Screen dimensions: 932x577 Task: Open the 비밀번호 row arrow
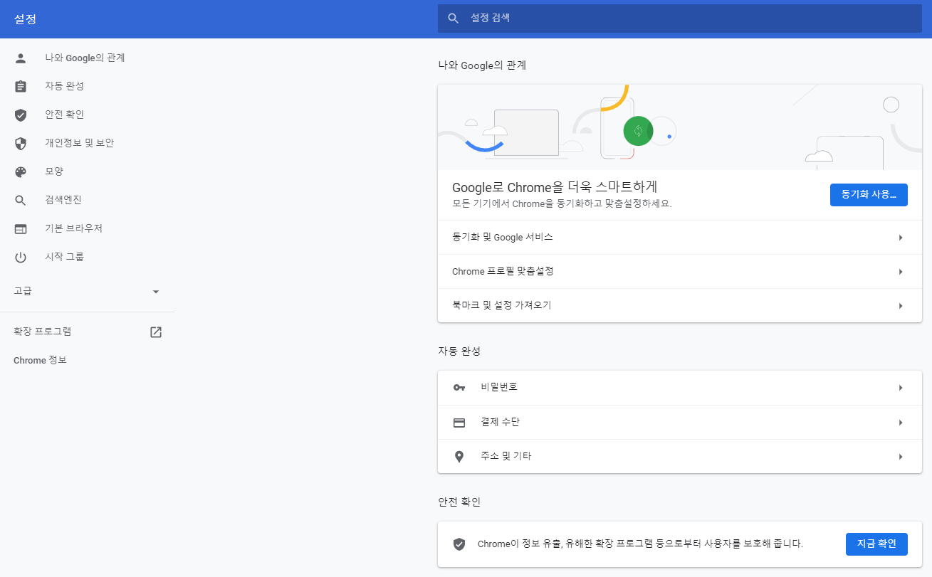901,388
